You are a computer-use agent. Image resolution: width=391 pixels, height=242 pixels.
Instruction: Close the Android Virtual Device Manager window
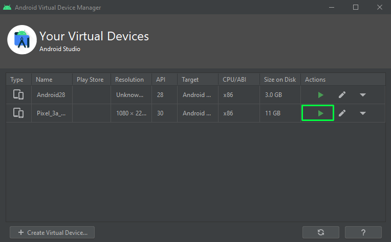coord(380,8)
